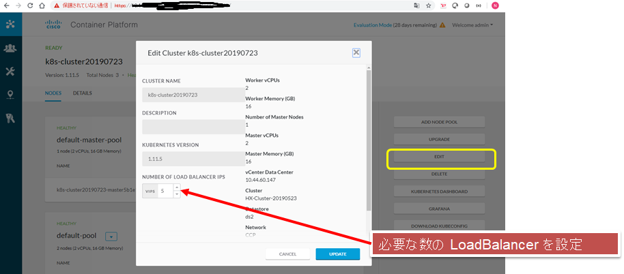Click the default-master-pool heading
Viewport: 624px width, 274px height.
89,140
